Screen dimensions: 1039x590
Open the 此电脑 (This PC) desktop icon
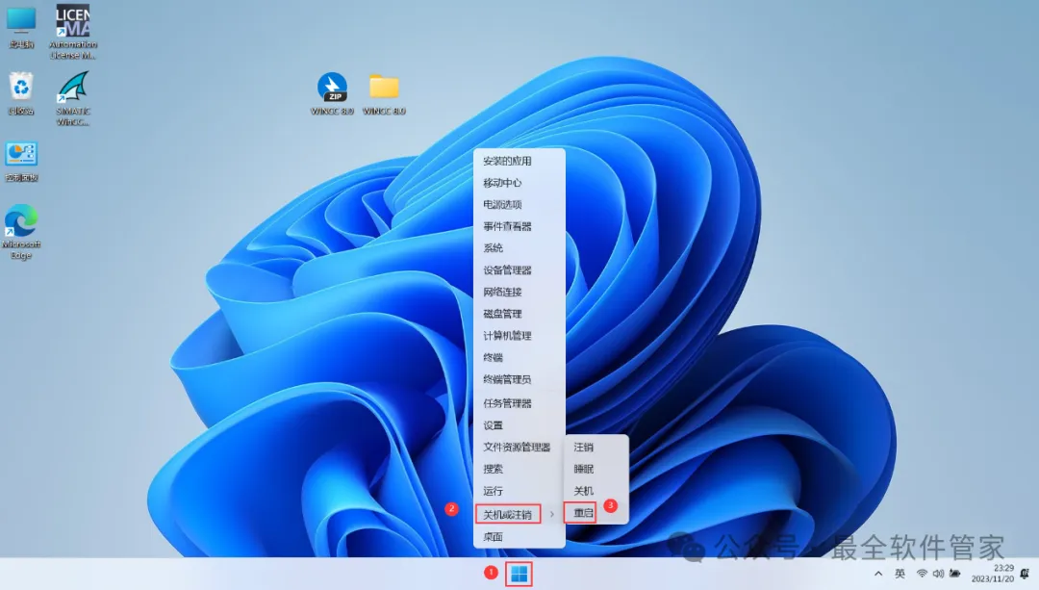[x=20, y=28]
